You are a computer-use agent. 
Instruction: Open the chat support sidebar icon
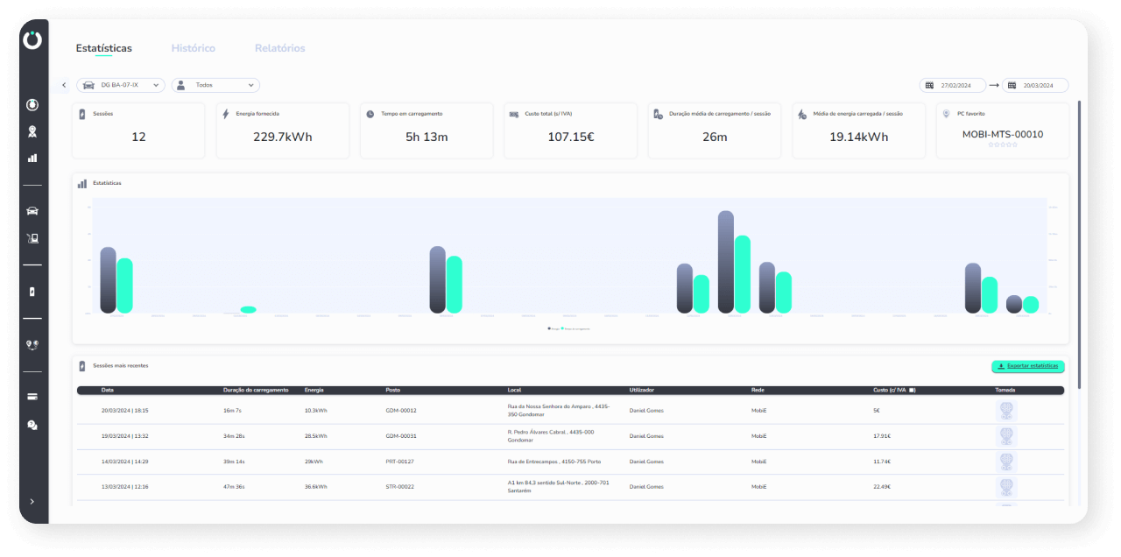coord(32,425)
